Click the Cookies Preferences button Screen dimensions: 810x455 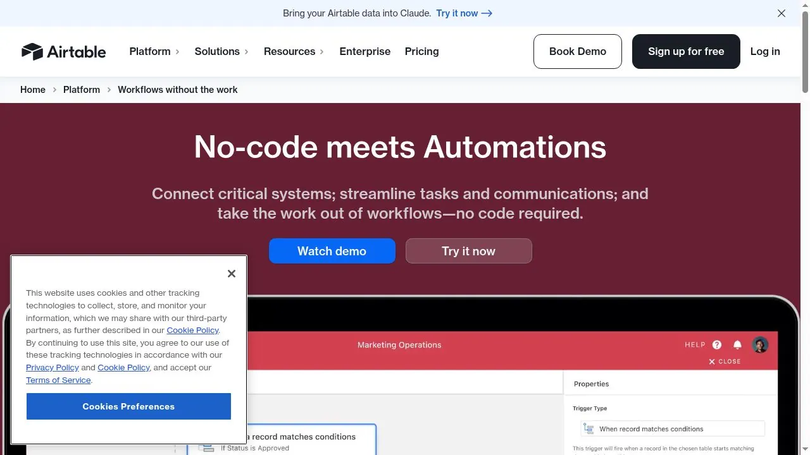(x=128, y=406)
